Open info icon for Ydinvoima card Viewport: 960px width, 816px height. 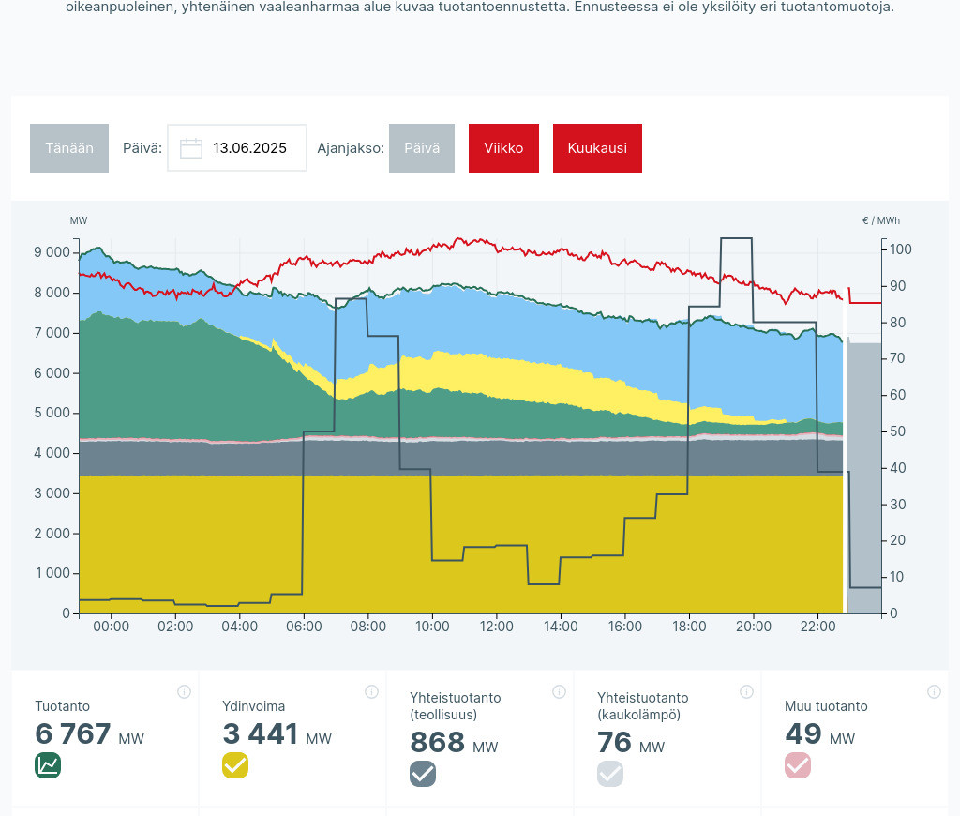[371, 692]
